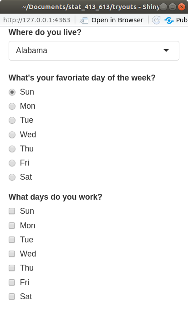Maximize the Shiny viewer window
Viewport: 188px width, 312px height.
tap(173, 7)
